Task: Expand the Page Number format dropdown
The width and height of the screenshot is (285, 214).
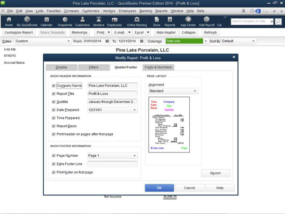Action: tap(135, 156)
